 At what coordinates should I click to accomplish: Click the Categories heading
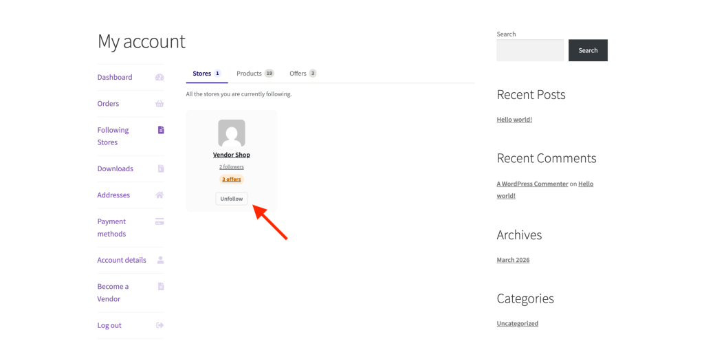[x=525, y=299]
